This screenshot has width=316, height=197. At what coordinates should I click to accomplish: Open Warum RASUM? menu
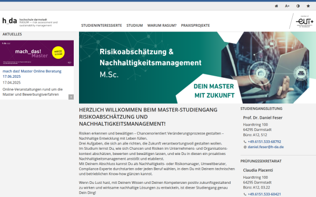162,26
